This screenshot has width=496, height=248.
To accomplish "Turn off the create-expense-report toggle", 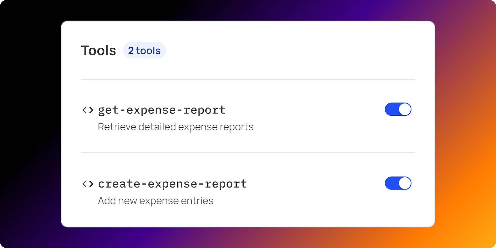I will [398, 183].
